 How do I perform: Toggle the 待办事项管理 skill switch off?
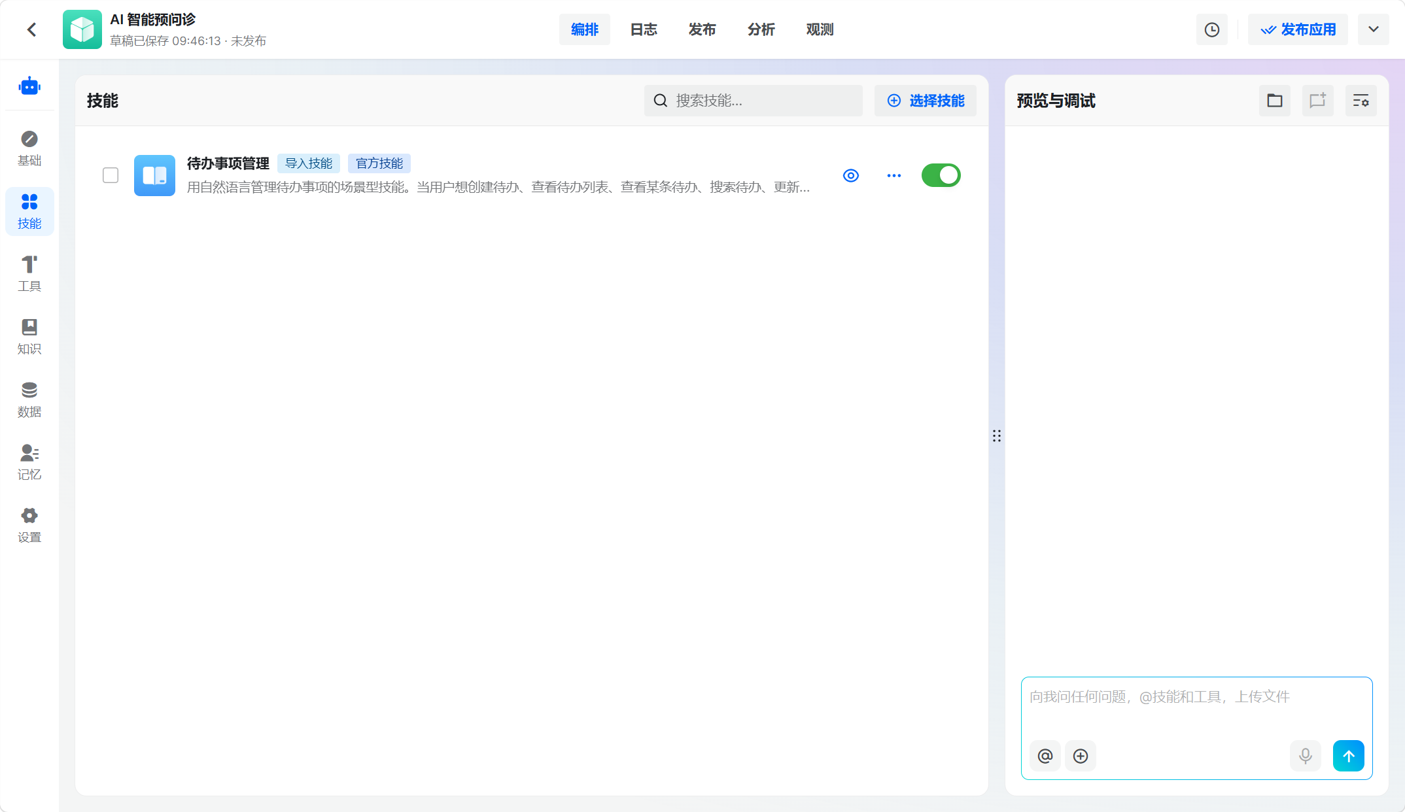(x=941, y=175)
